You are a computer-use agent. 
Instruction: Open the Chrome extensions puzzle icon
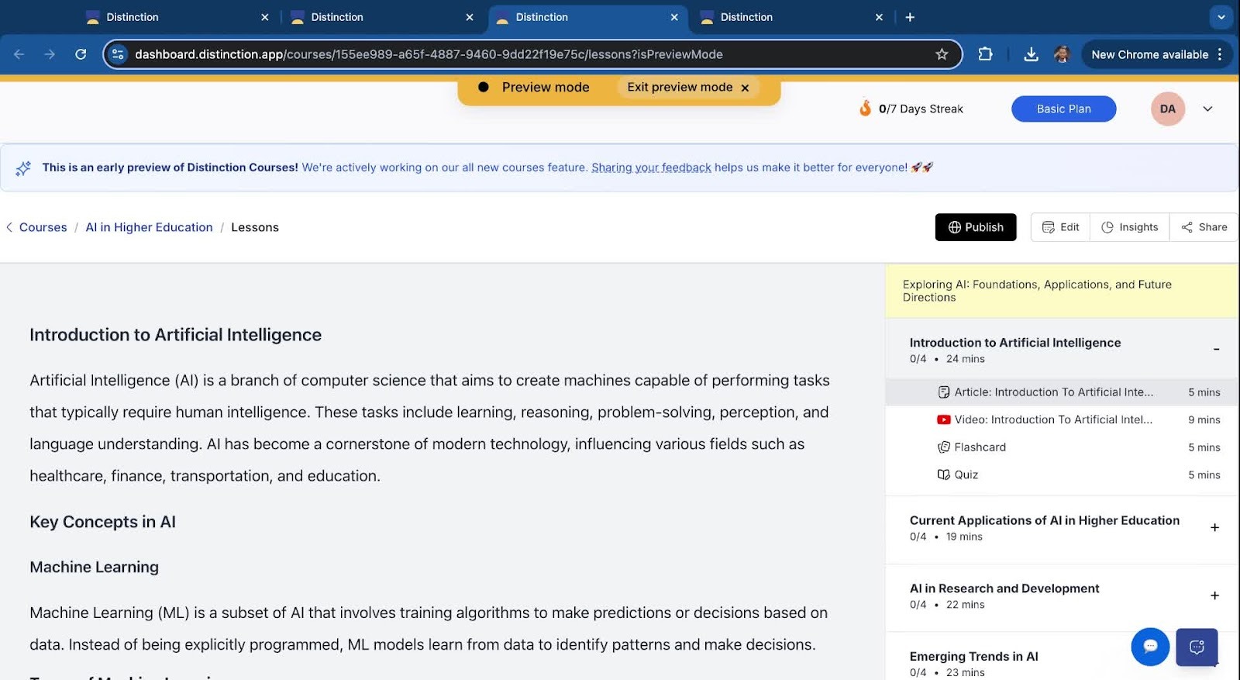tap(985, 54)
